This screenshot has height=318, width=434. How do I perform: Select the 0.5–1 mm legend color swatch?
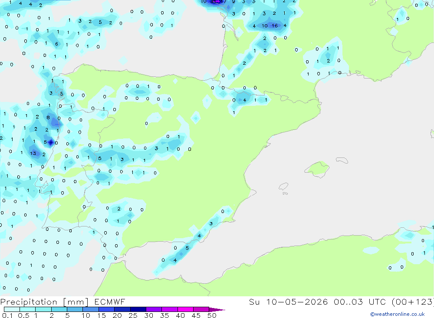click(x=27, y=309)
